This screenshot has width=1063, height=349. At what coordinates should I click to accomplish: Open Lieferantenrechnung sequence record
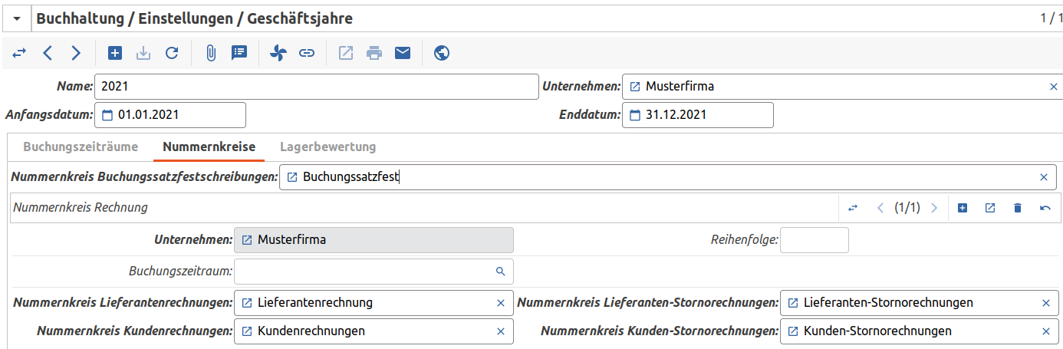tap(247, 303)
